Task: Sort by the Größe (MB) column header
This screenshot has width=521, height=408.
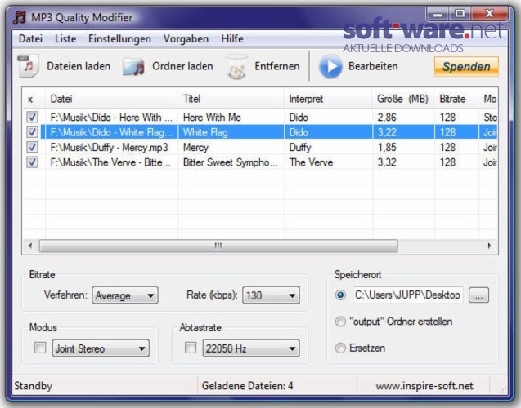Action: 403,99
